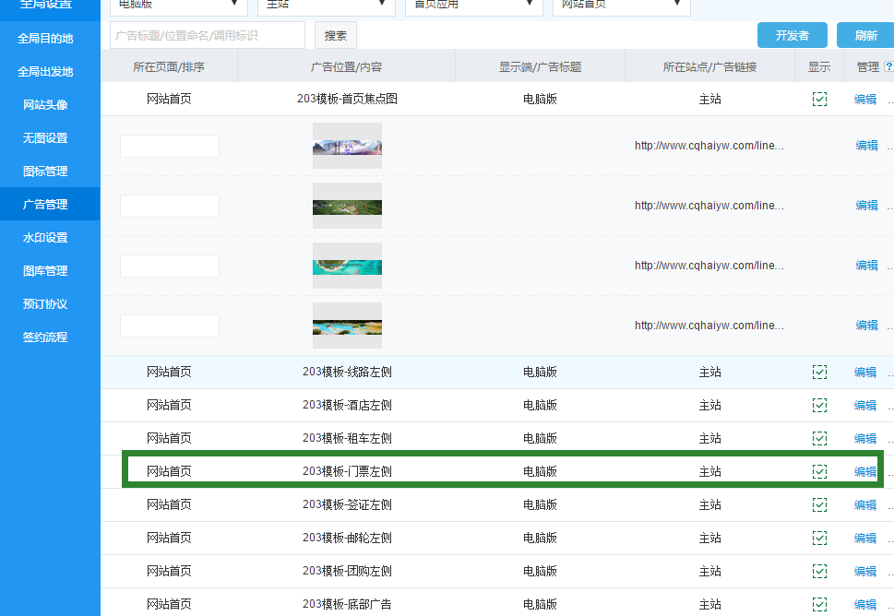The image size is (894, 616).
Task: Expand the 电脑版 device dropdown
Action: point(178,6)
